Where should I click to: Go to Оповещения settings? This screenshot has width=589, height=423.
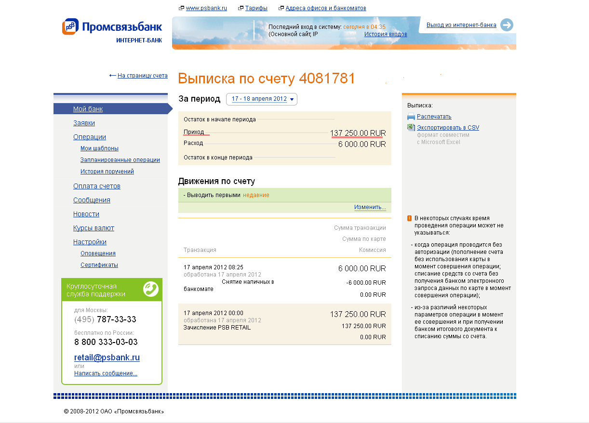[98, 253]
